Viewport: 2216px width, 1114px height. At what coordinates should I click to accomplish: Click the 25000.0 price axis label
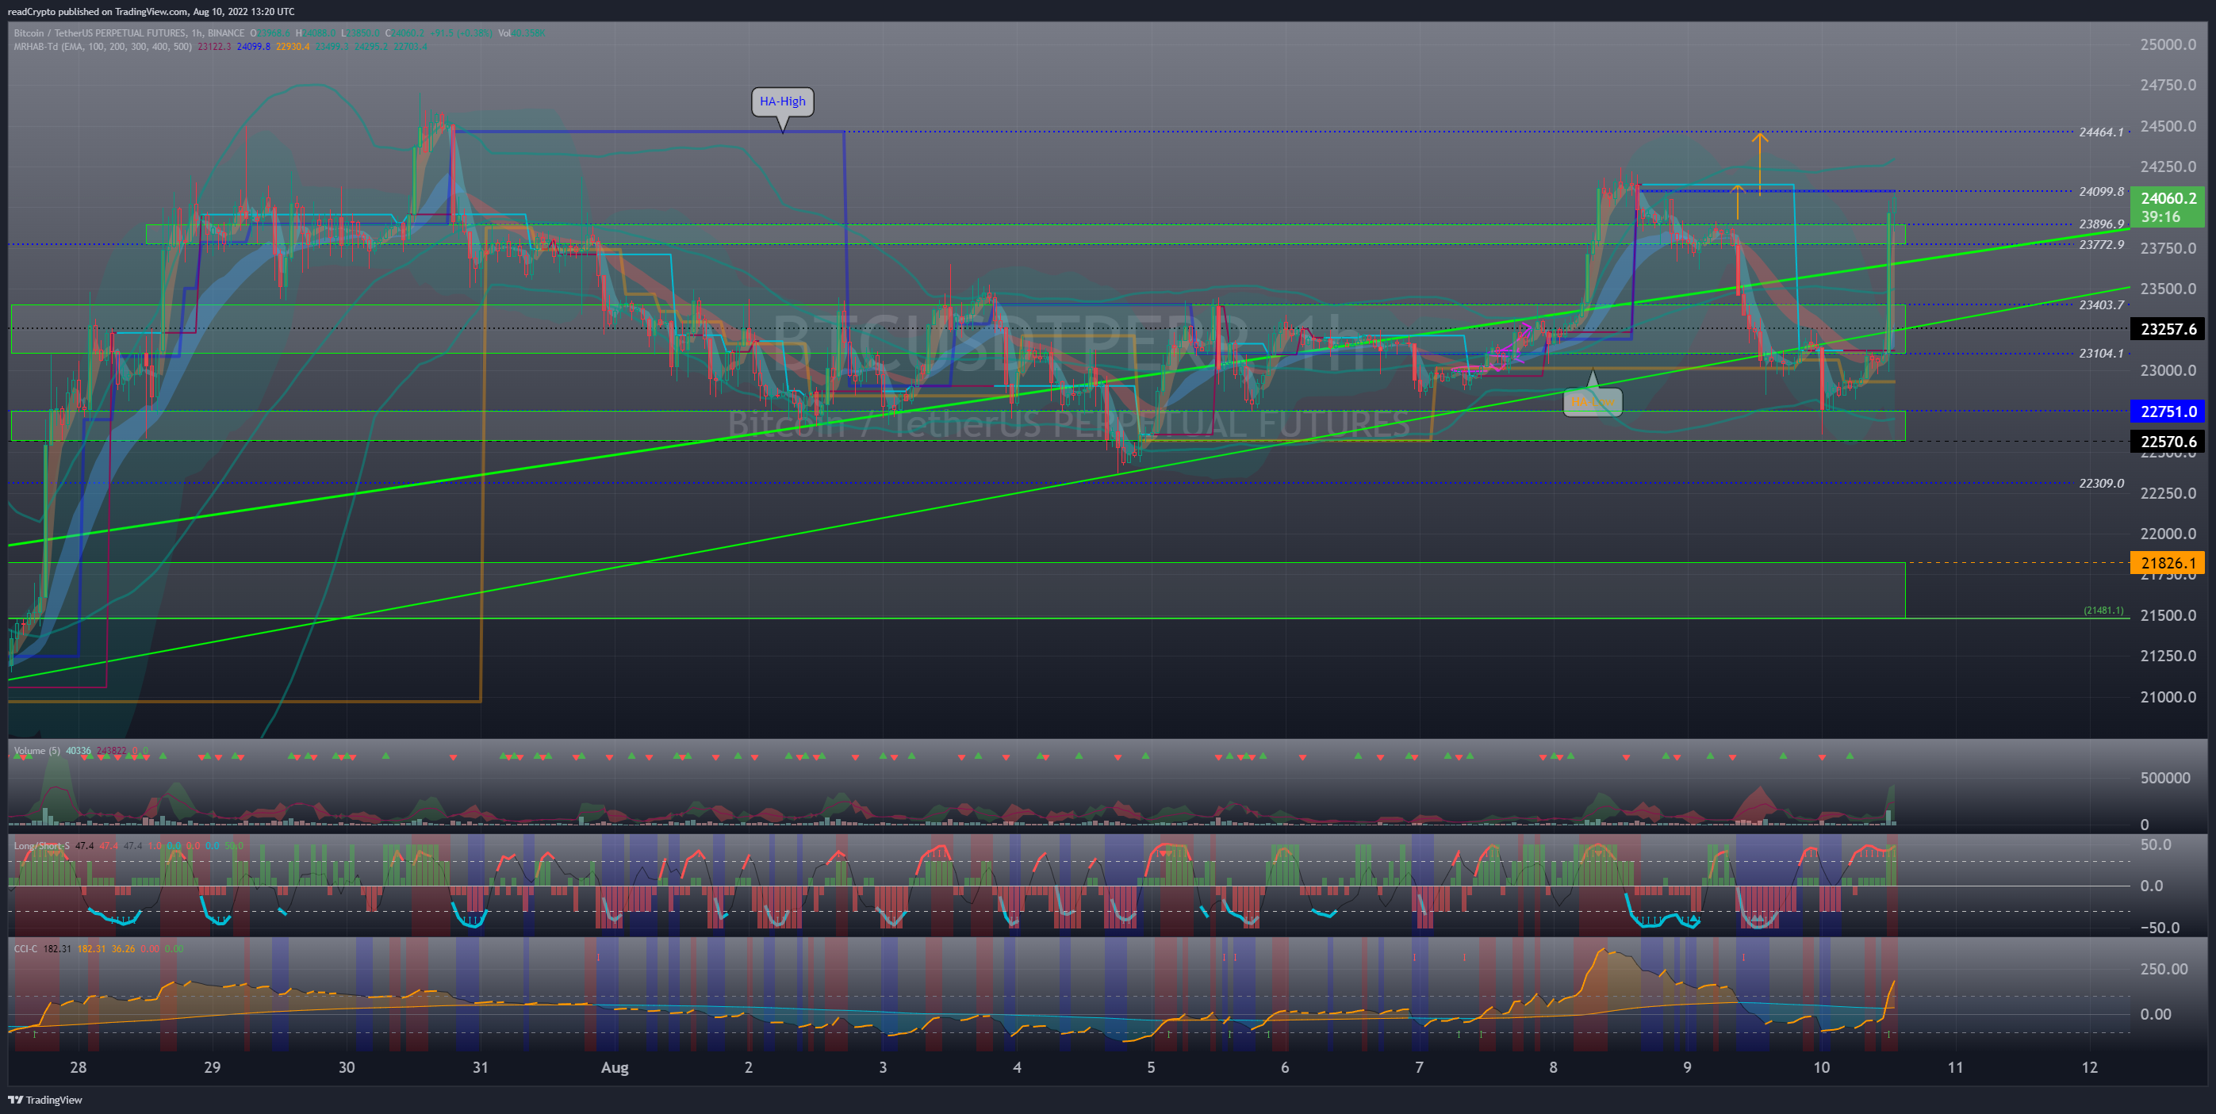click(x=2168, y=44)
